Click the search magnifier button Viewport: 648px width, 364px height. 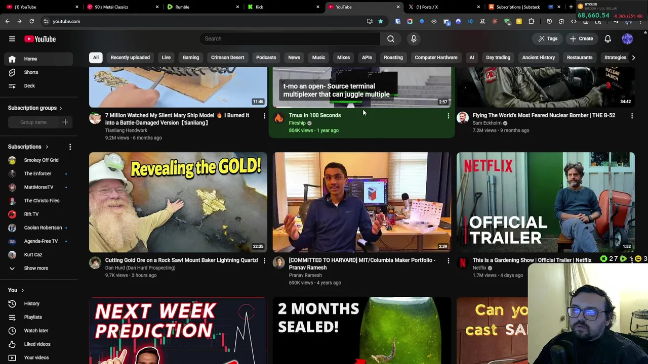tap(391, 38)
